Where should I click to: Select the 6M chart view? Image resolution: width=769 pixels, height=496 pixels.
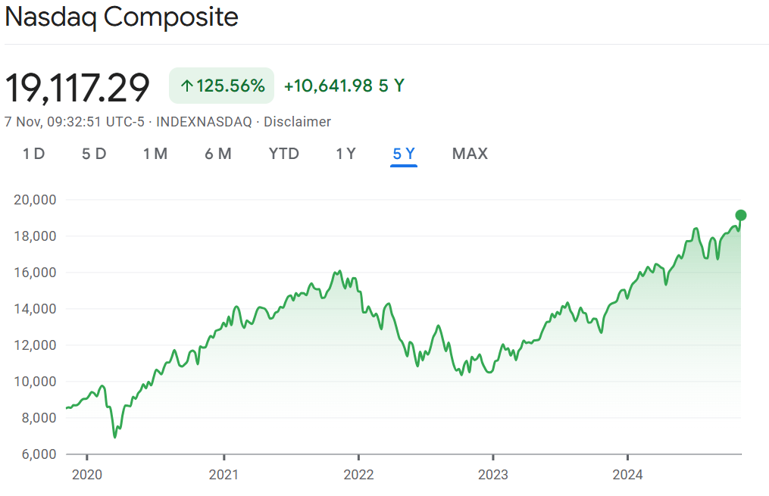coord(217,153)
